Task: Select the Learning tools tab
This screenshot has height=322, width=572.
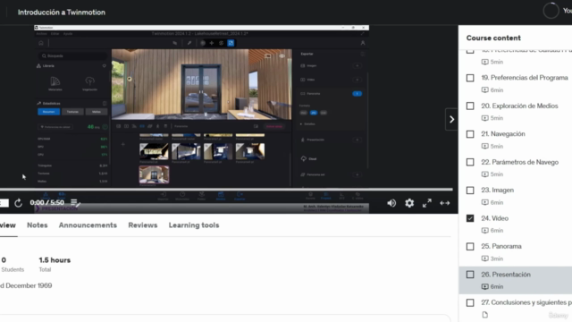Action: click(194, 225)
